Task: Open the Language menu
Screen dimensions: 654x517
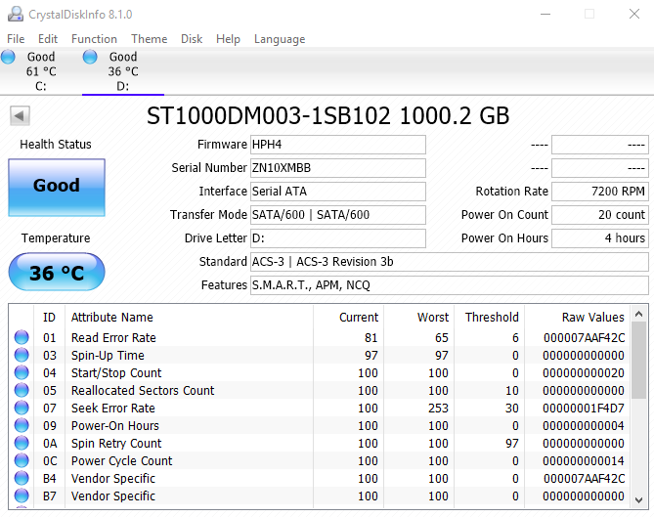Action: click(280, 39)
